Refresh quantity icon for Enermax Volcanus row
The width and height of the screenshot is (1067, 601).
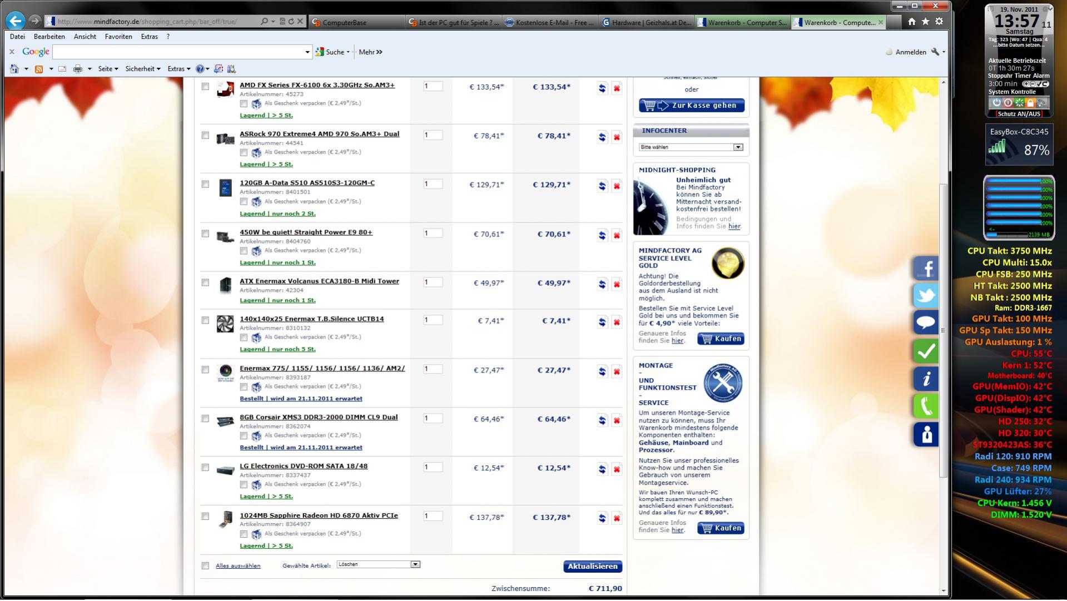pos(602,285)
